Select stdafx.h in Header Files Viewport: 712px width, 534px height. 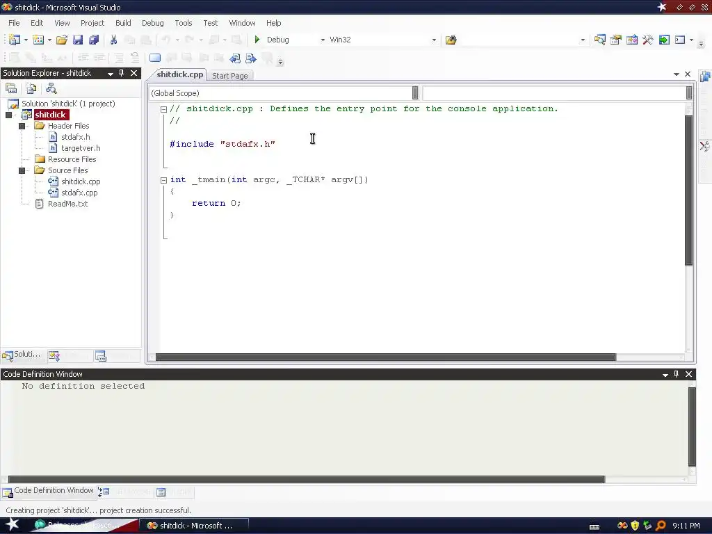tap(75, 137)
